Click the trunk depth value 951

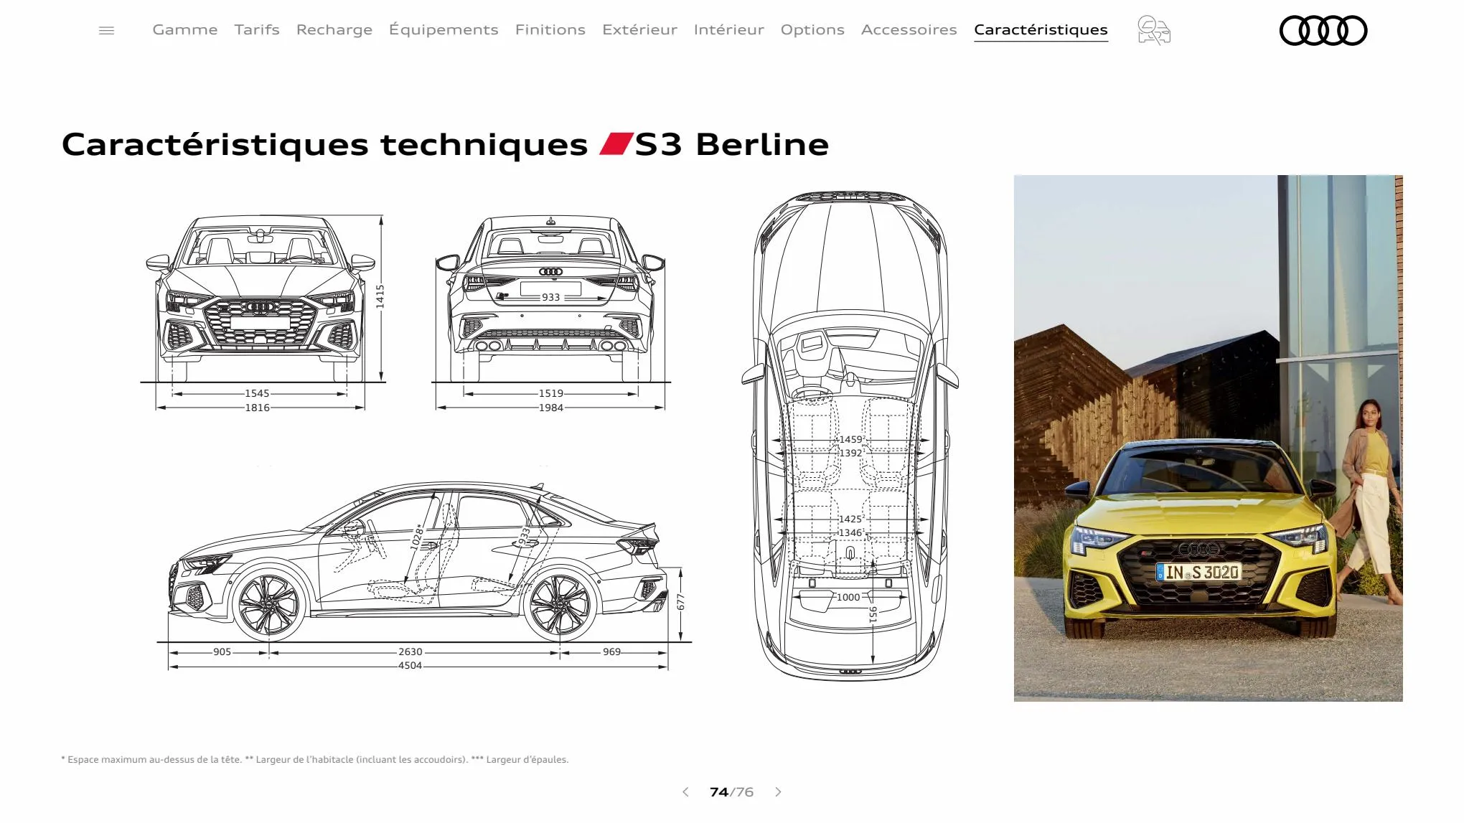[x=873, y=615]
